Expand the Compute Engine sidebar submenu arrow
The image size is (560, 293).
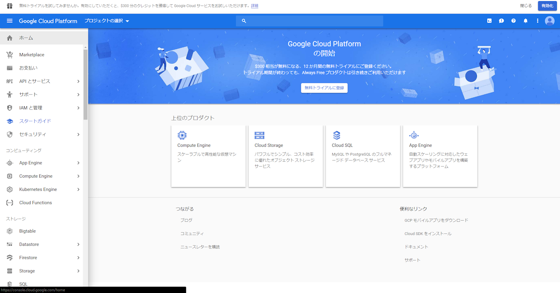78,176
